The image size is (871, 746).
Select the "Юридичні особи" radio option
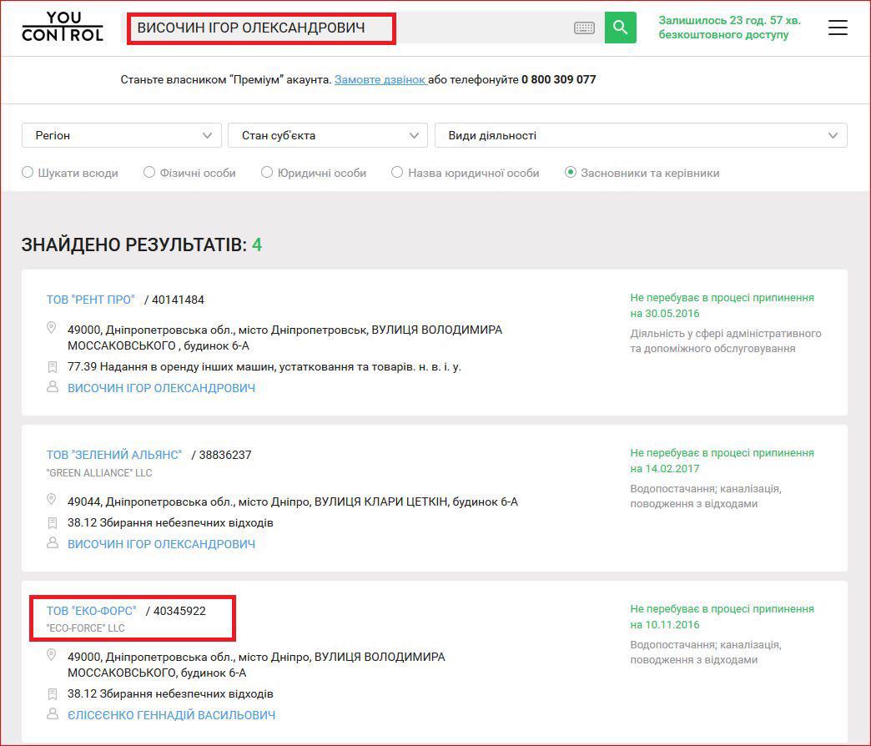267,172
